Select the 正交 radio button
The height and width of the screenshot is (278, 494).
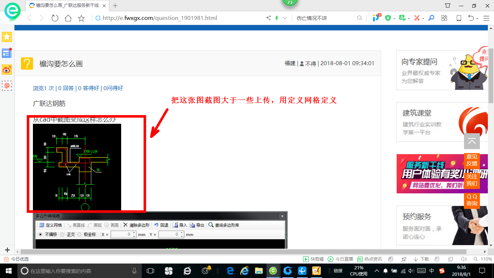pos(62,235)
